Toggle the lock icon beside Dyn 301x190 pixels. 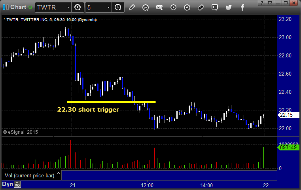click(17, 184)
